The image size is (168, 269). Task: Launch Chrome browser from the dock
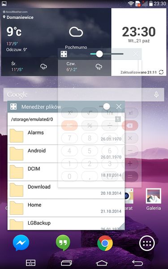pyautogui.click(x=105, y=243)
